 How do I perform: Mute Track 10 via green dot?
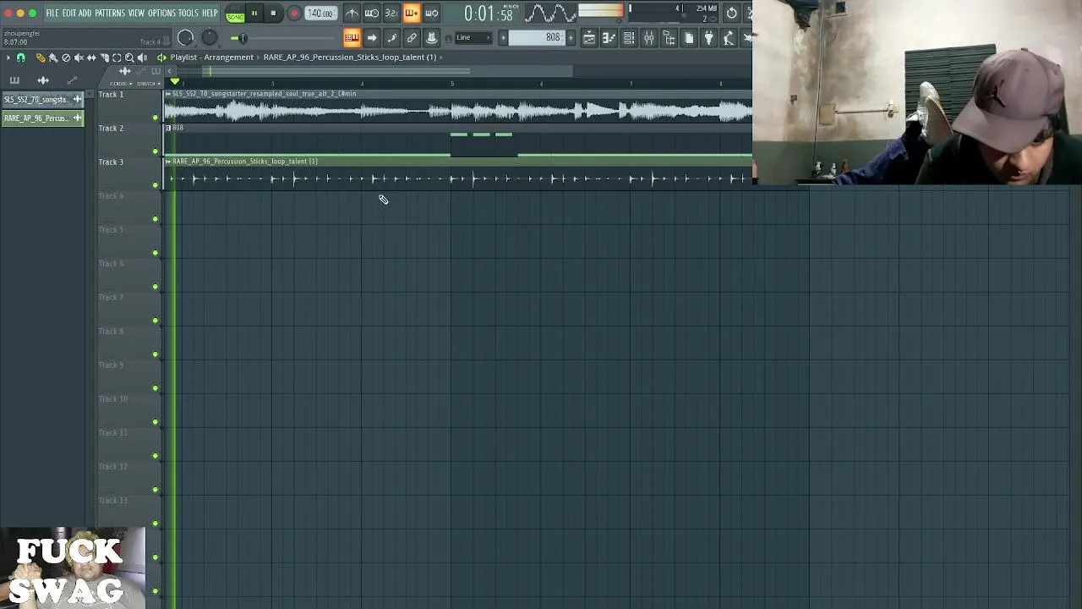(156, 422)
